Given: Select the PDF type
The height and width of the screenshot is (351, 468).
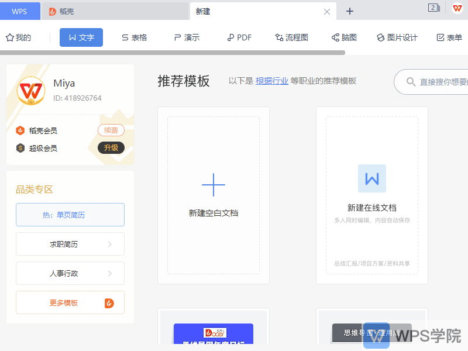Looking at the screenshot, I should 239,37.
